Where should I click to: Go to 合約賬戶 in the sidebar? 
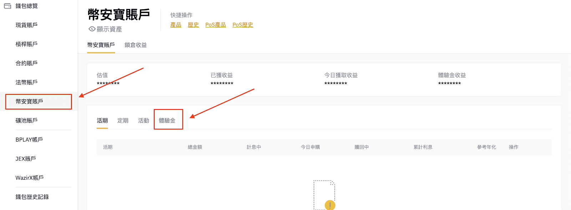pos(26,63)
